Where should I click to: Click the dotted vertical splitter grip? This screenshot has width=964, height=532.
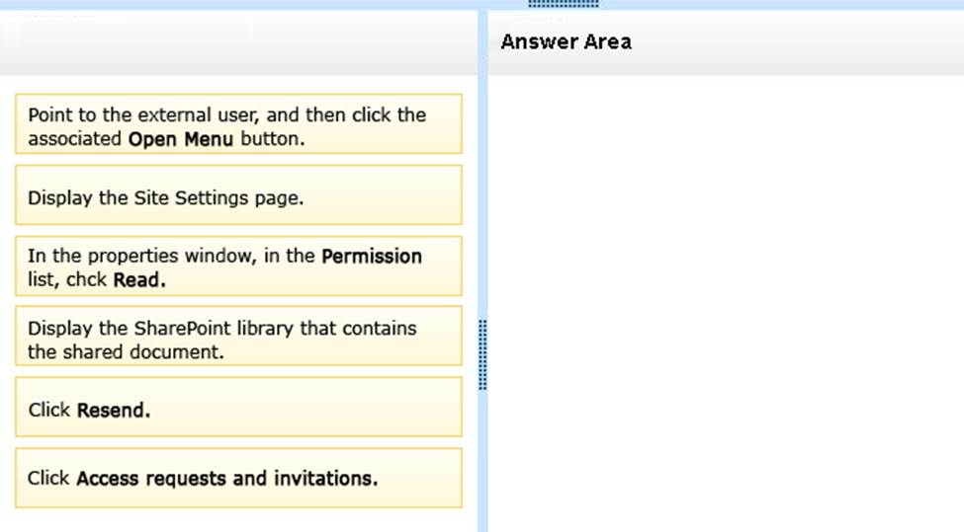(x=482, y=353)
